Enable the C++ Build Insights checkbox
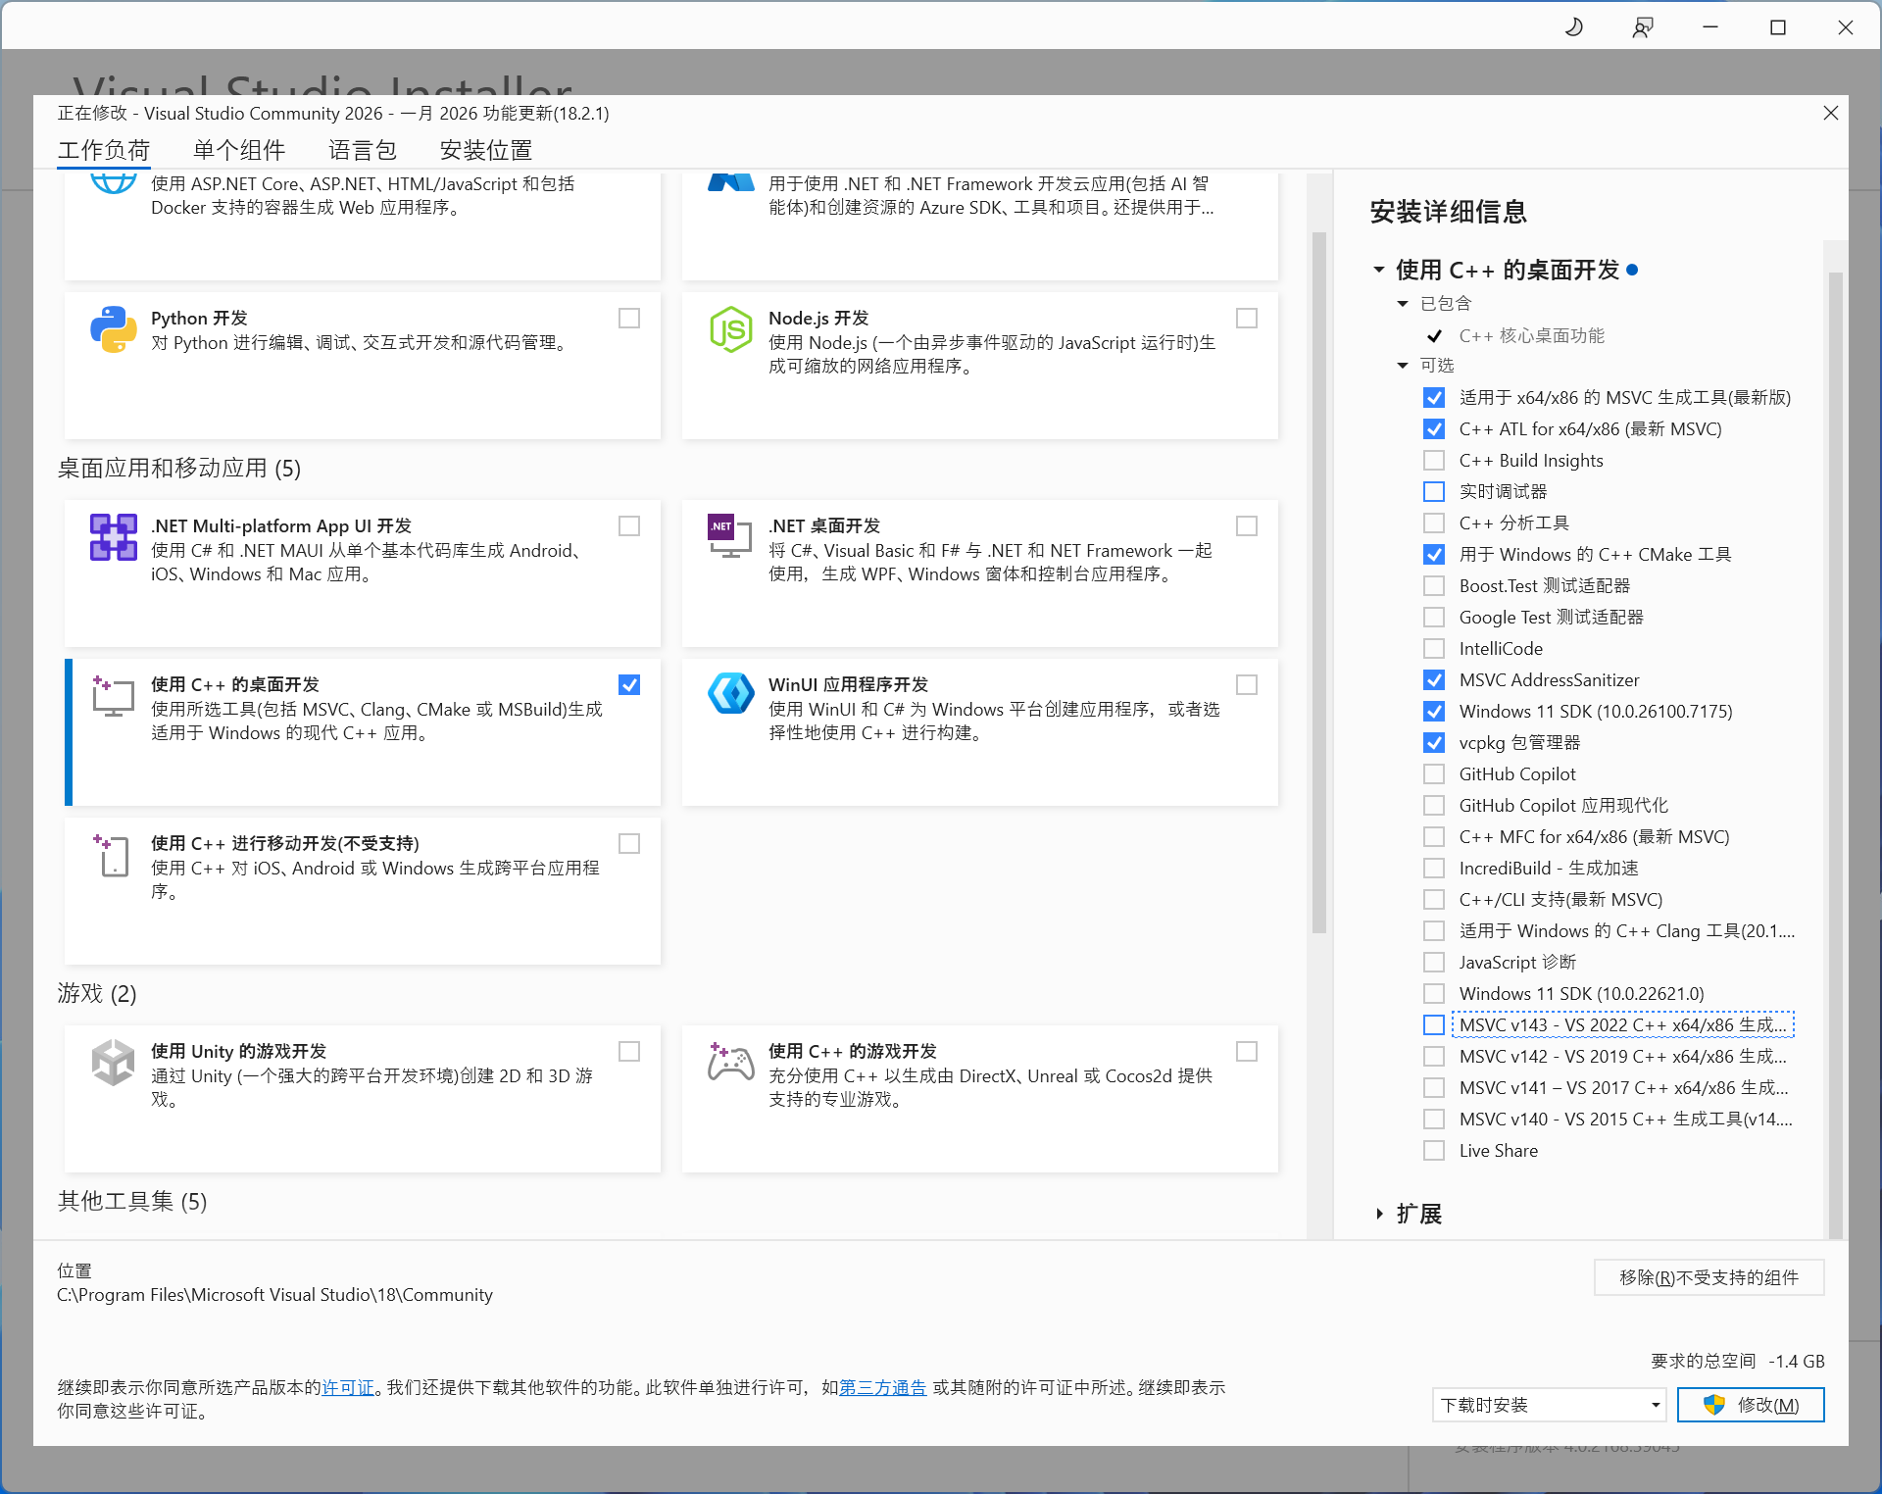Viewport: 1882px width, 1494px height. point(1434,461)
